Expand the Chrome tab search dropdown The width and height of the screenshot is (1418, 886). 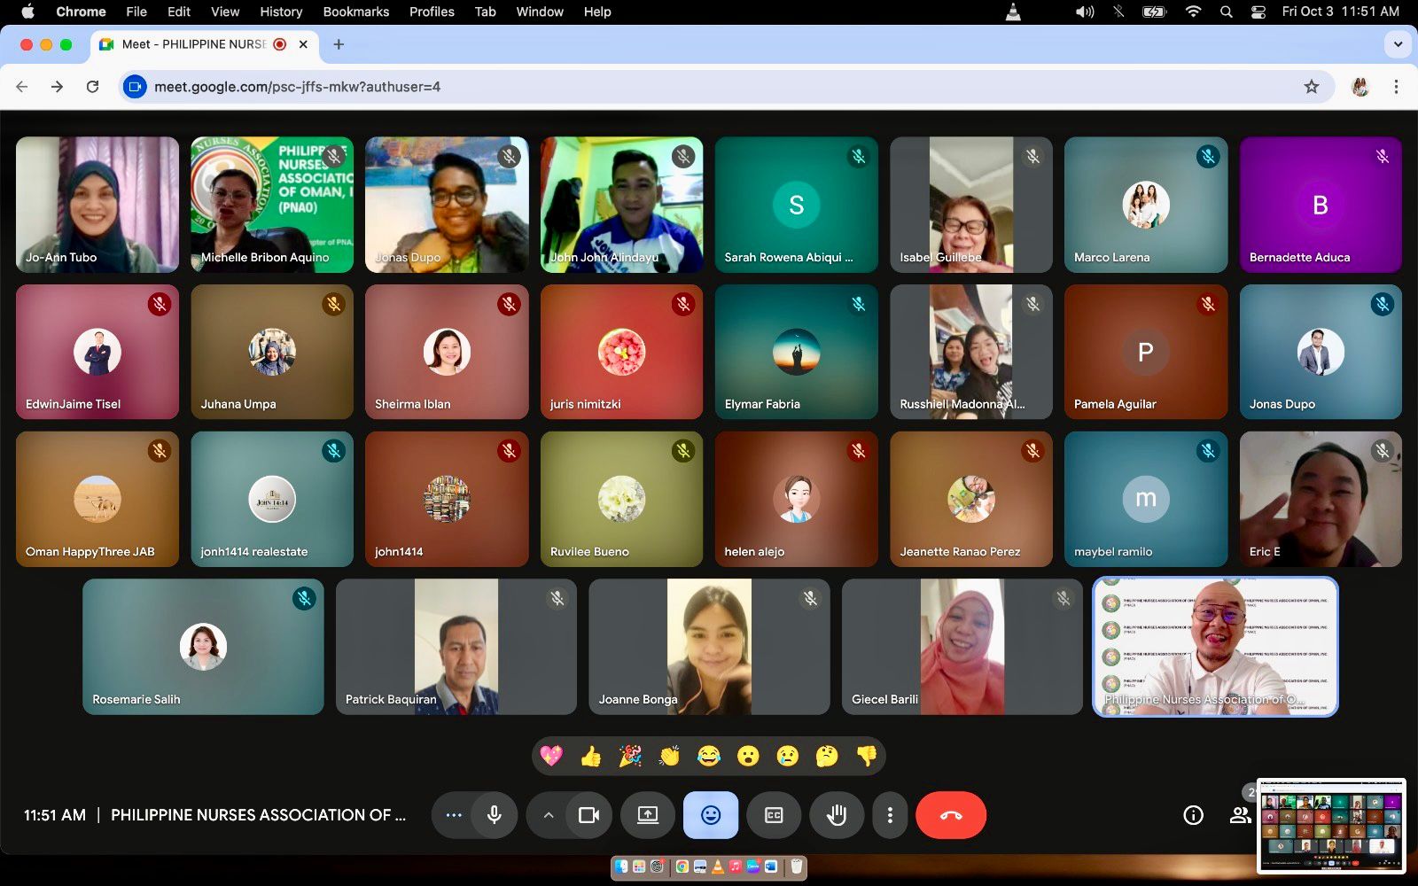pyautogui.click(x=1398, y=44)
